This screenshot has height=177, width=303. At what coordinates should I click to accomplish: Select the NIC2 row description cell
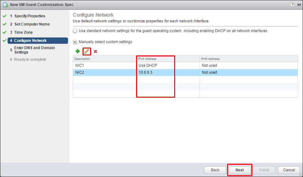click(x=105, y=72)
